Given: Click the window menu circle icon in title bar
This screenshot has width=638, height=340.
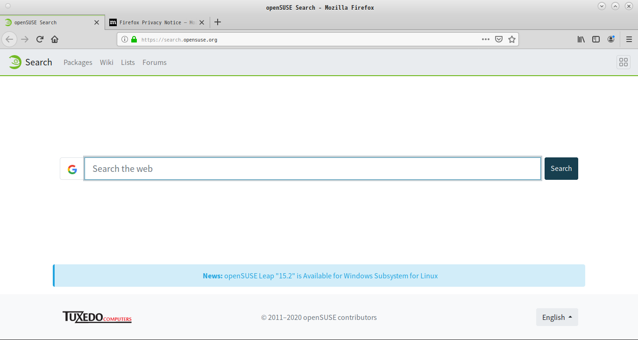Looking at the screenshot, I should coord(7,6).
